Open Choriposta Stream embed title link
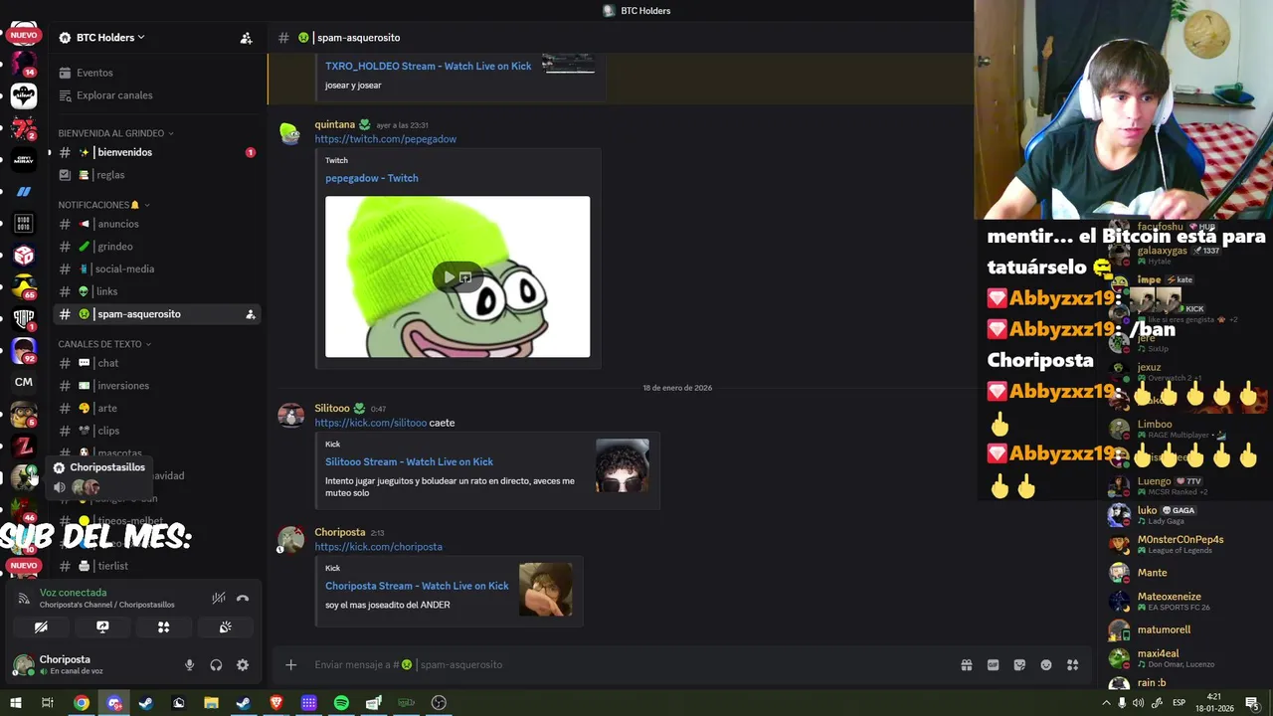1273x716 pixels. point(417,586)
